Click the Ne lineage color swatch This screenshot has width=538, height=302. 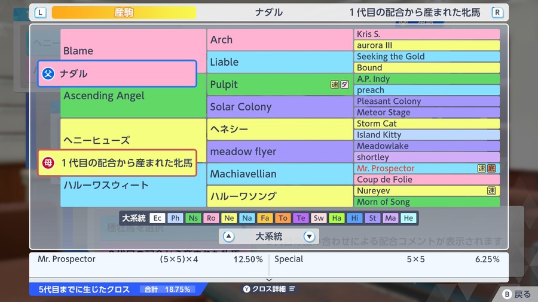click(229, 218)
